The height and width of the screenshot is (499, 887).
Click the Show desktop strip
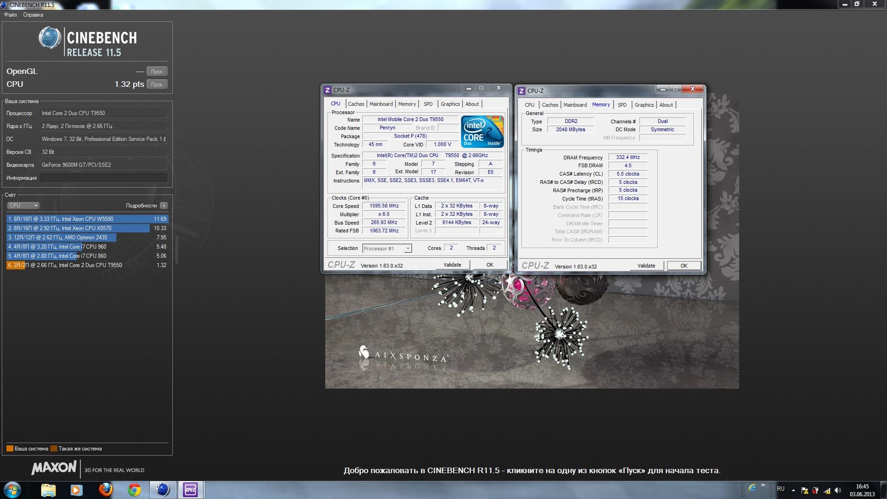(x=883, y=490)
